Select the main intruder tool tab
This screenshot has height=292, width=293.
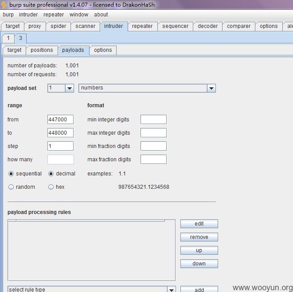click(x=113, y=26)
